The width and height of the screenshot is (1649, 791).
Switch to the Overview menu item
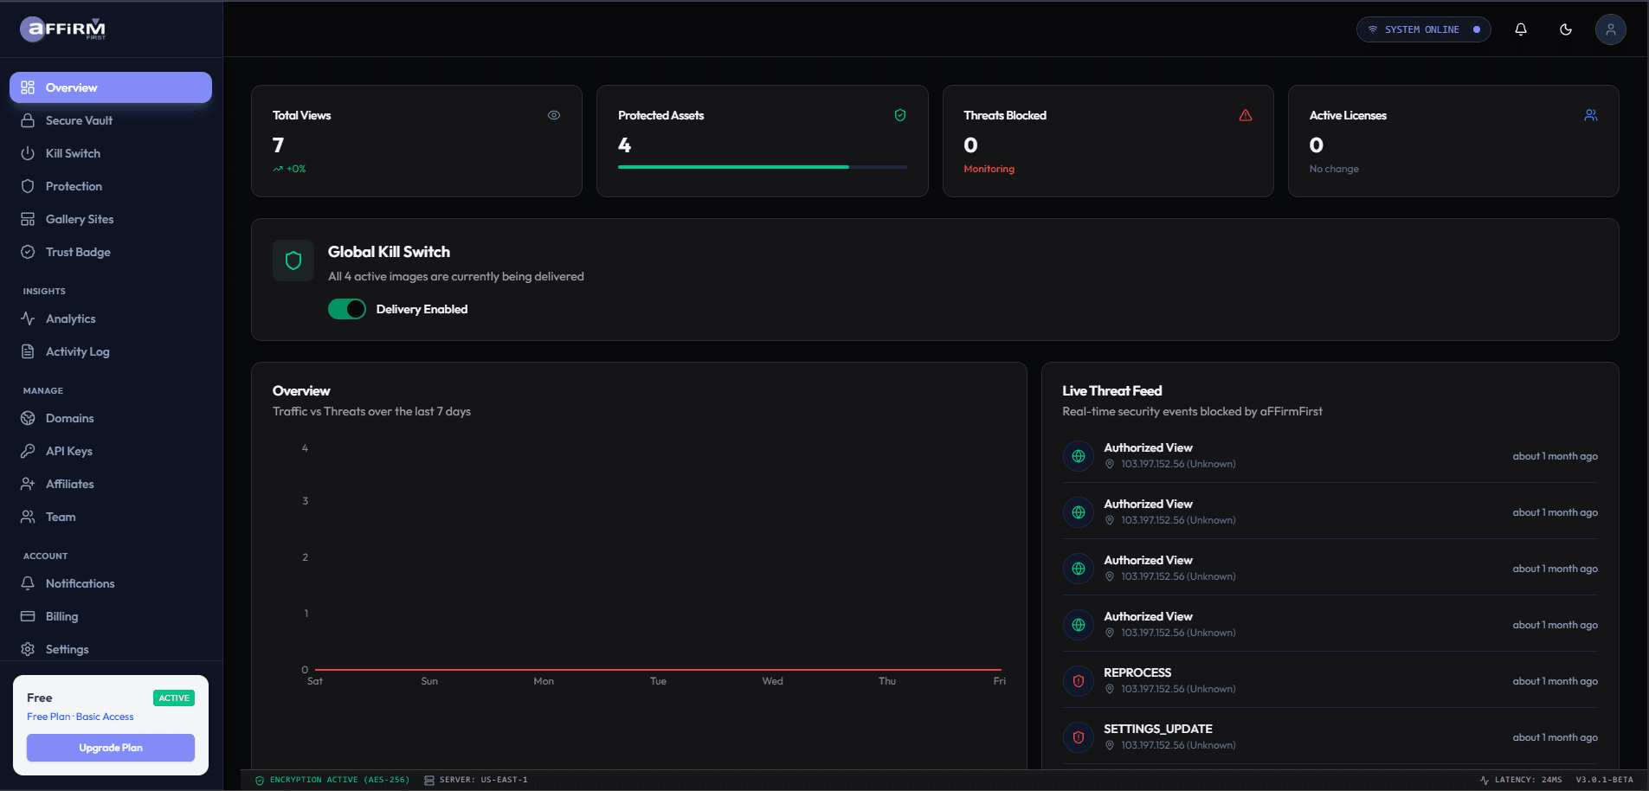[71, 87]
